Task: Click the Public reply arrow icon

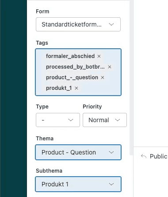Action: [144, 156]
